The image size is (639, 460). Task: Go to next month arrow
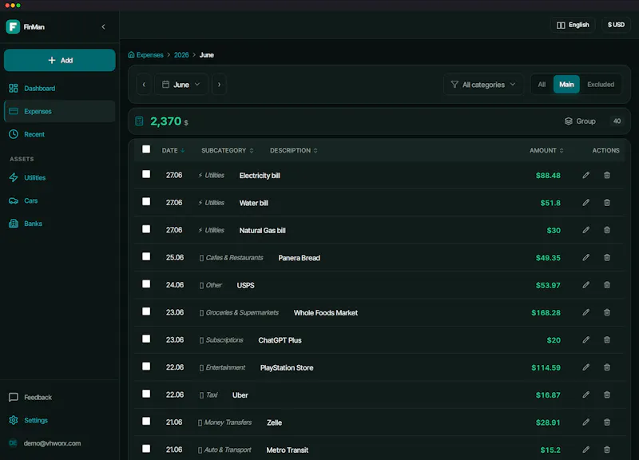pos(219,85)
